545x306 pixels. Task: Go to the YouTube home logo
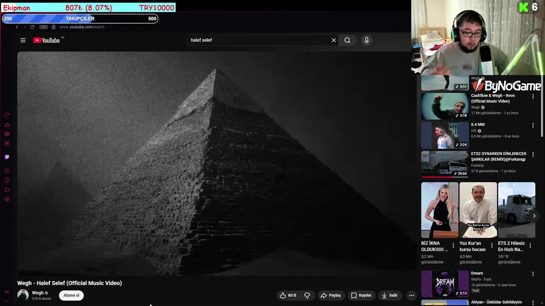click(x=46, y=40)
